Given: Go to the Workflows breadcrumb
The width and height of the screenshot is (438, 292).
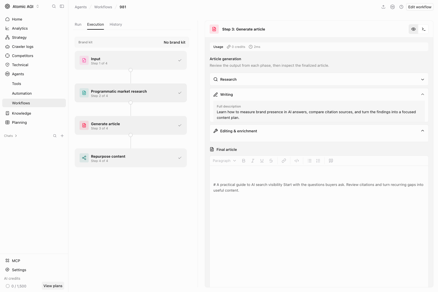Looking at the screenshot, I should point(103,7).
